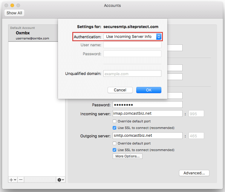Open the Authentication dropdown
The width and height of the screenshot is (225, 192).
(132, 37)
